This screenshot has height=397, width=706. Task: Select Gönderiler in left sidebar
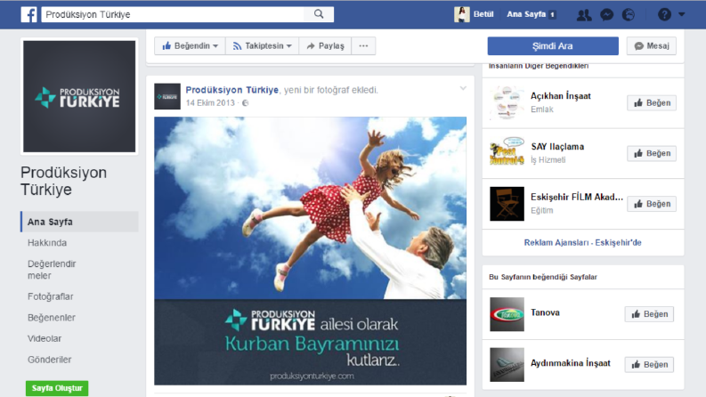50,360
